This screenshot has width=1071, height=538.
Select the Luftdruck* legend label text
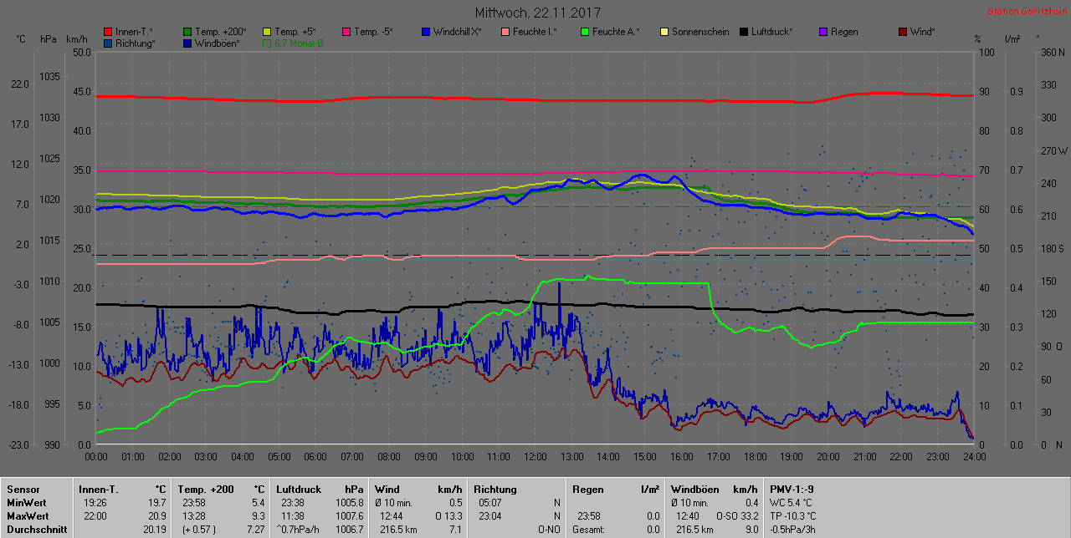click(x=771, y=32)
